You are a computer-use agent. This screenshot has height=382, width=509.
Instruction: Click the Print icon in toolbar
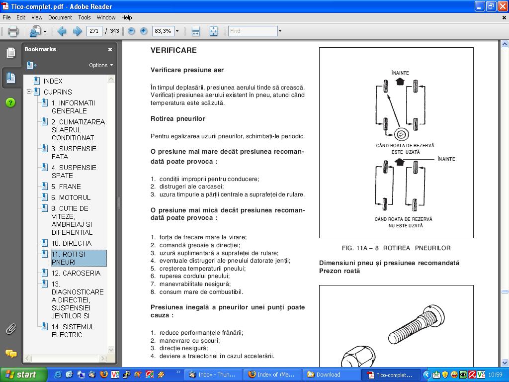(13, 31)
